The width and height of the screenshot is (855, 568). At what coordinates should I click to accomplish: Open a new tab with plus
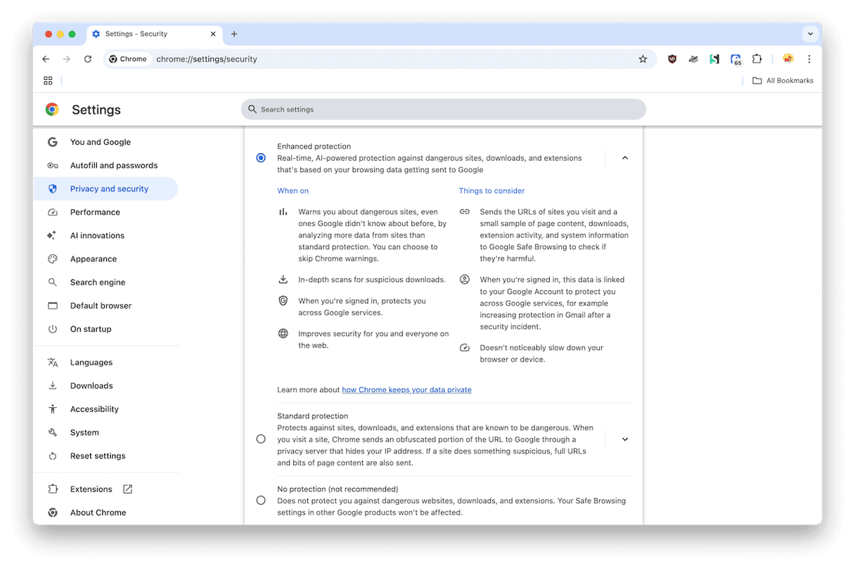(234, 34)
